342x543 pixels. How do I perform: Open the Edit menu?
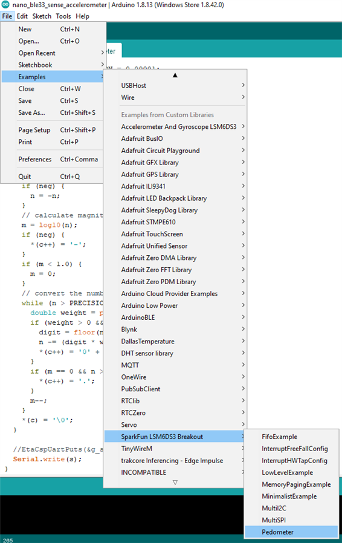[22, 16]
